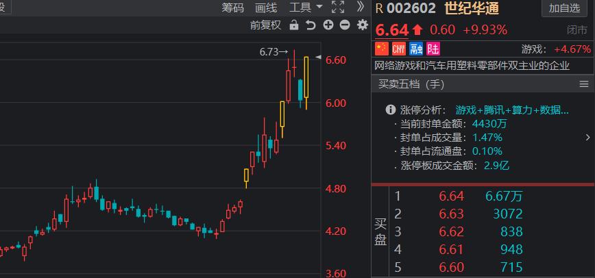
Task: Click the company description 网络游戏和汽车用塑料零部件
Action: click(x=472, y=66)
